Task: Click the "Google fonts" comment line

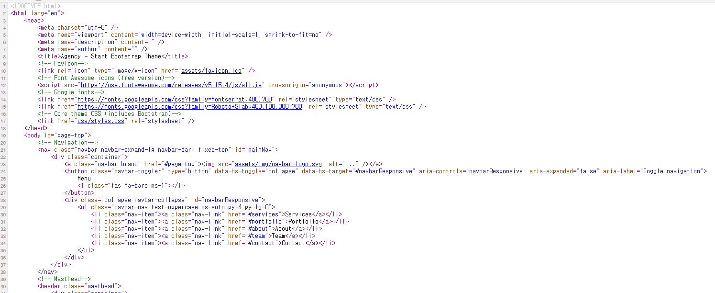Action: click(71, 92)
